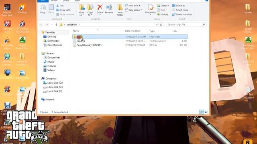
Task: Expand address bar history dropdown
Action: point(157,25)
